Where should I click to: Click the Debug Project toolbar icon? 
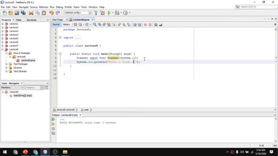pos(117,13)
